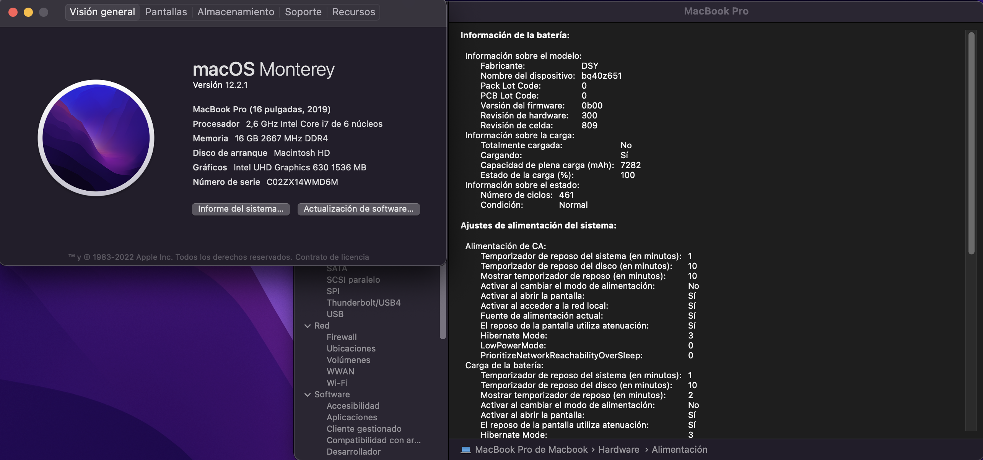Click Estado de la carga value 100
Image resolution: width=983 pixels, height=460 pixels.
[x=627, y=175]
